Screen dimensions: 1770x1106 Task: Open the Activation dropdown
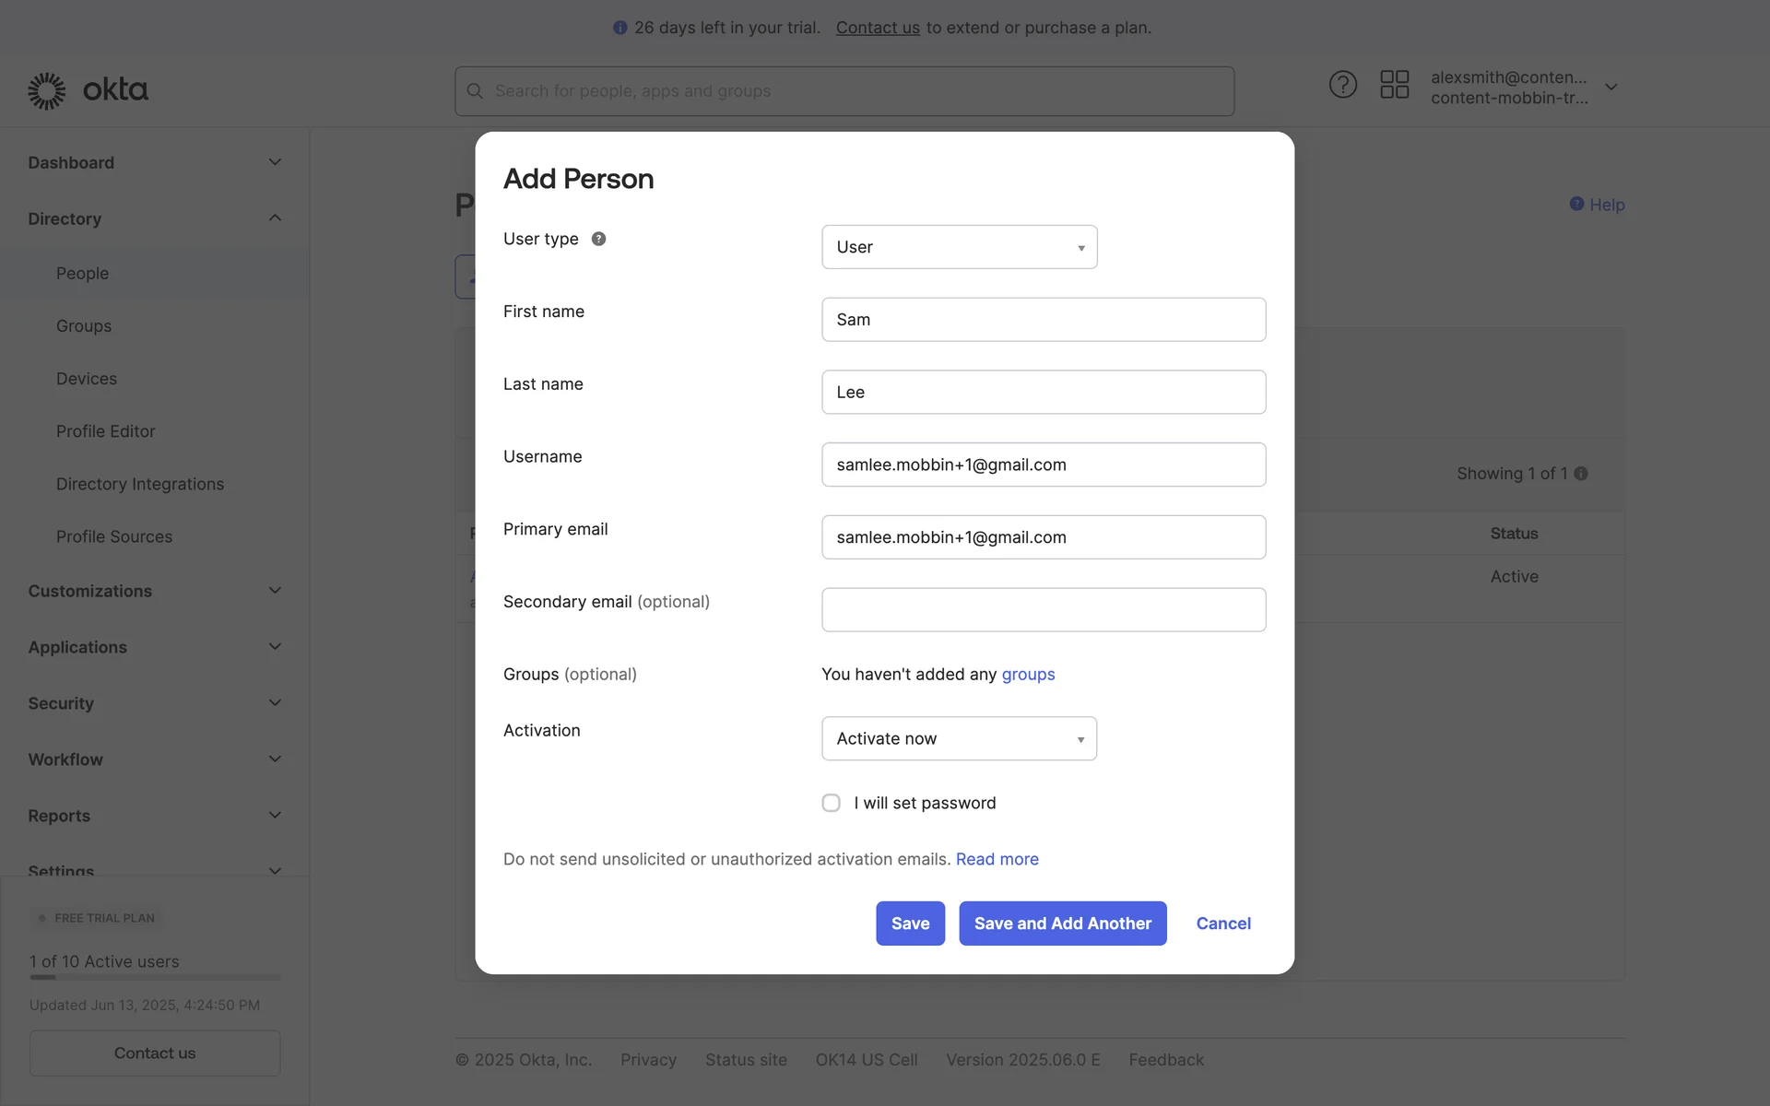959,738
